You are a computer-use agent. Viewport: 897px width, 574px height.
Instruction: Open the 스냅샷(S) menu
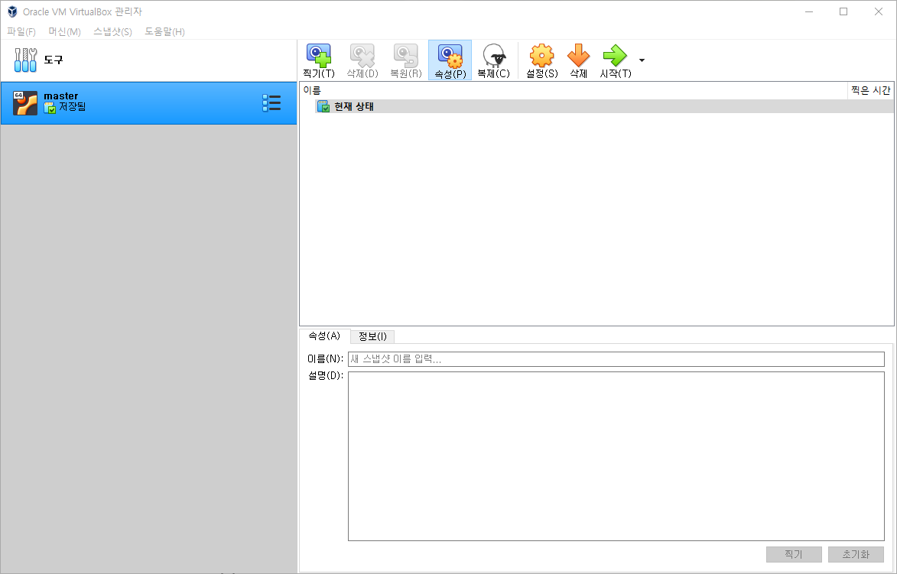(112, 31)
